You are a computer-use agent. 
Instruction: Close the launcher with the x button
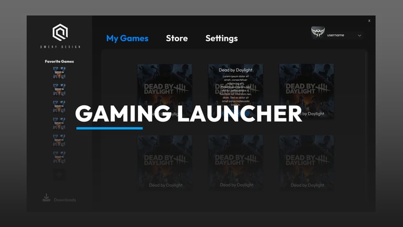coord(369,20)
